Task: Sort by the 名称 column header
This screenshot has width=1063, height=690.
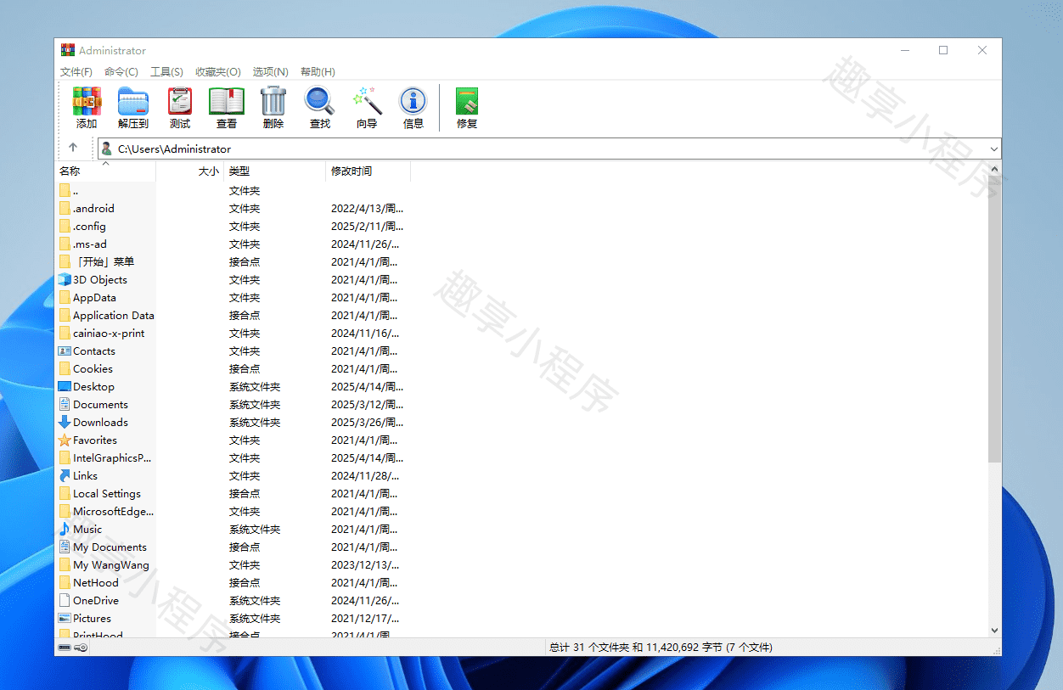Action: click(x=105, y=171)
